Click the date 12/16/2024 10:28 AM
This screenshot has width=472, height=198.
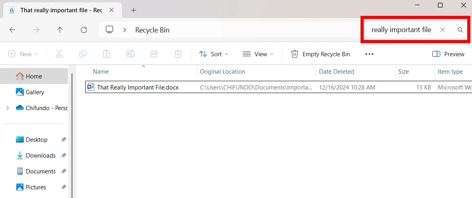[347, 88]
